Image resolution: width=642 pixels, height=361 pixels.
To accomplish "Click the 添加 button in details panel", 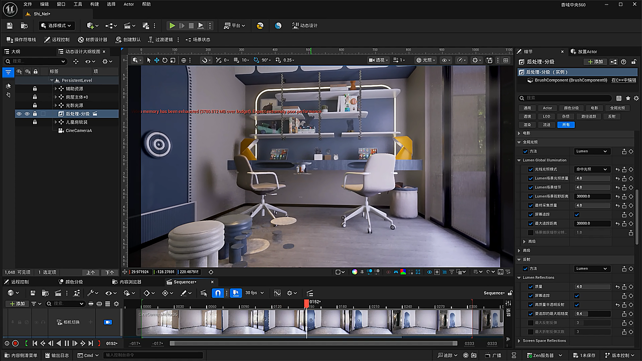I will tap(595, 62).
